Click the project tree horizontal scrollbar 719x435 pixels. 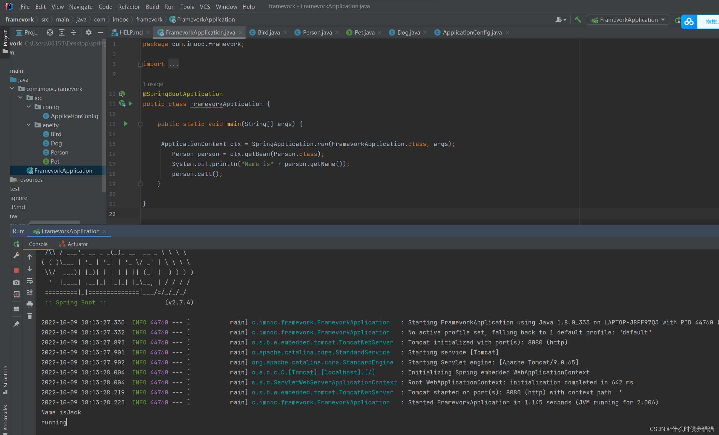(54, 222)
